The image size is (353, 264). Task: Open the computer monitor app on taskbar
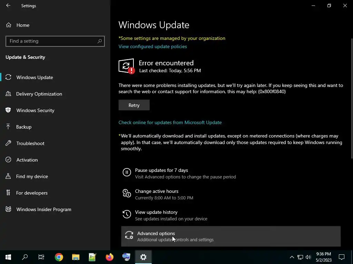(126, 257)
